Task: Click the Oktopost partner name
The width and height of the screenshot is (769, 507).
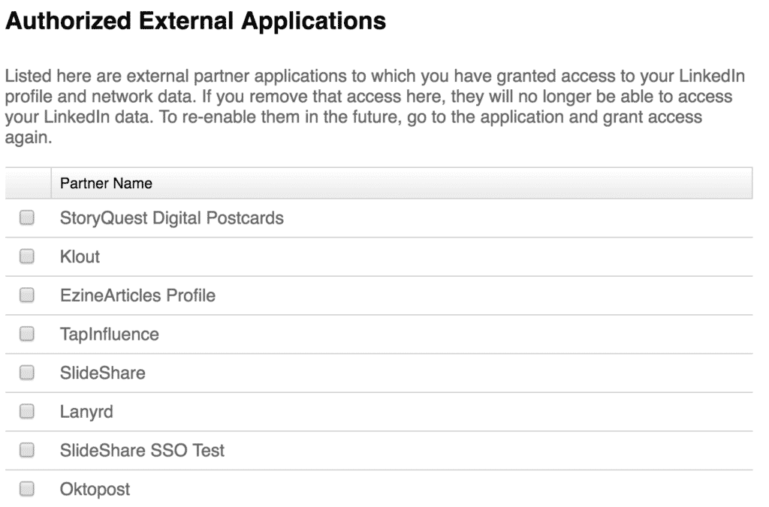Action: [x=94, y=488]
